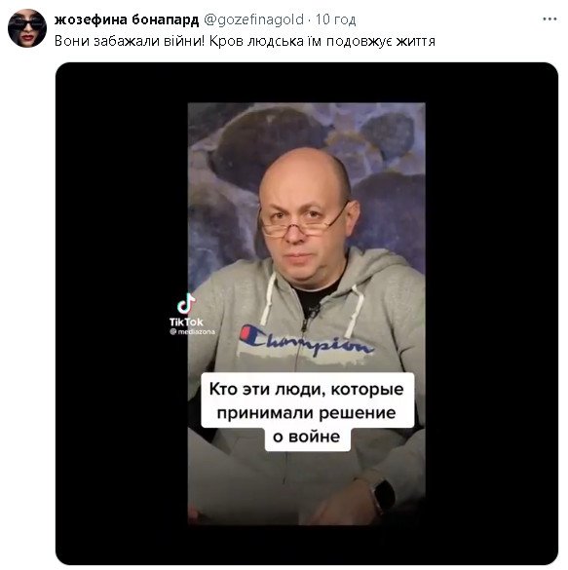
Task: Open the tweet's three-dot more options menu
Action: 549,19
